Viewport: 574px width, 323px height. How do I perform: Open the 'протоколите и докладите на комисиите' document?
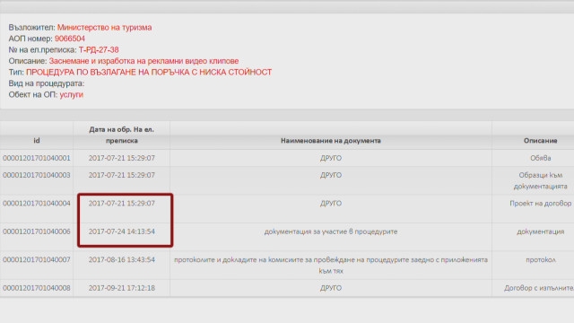pyautogui.click(x=331, y=266)
